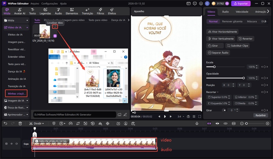Step to the previous frame in the preview
273x159 pixels.
(x=159, y=116)
